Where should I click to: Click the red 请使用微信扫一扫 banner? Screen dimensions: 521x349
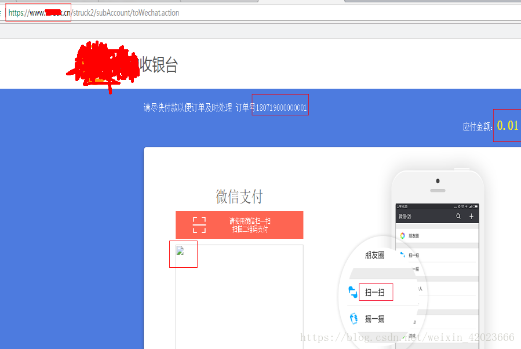coord(239,225)
